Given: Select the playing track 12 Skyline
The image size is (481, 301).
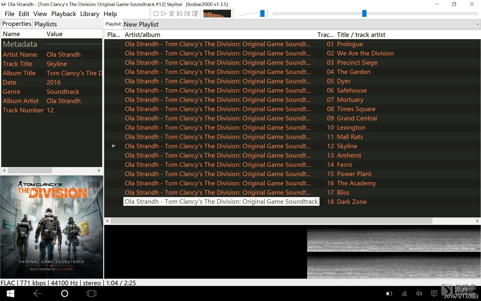Looking at the screenshot, I should pos(292,146).
